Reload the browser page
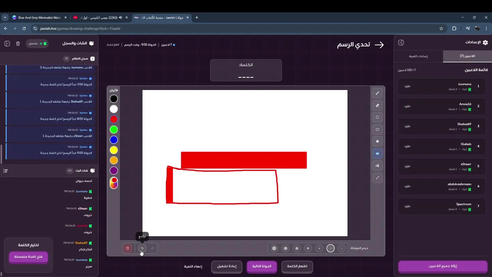Screen dimensions: 492x277 click(x=24, y=28)
